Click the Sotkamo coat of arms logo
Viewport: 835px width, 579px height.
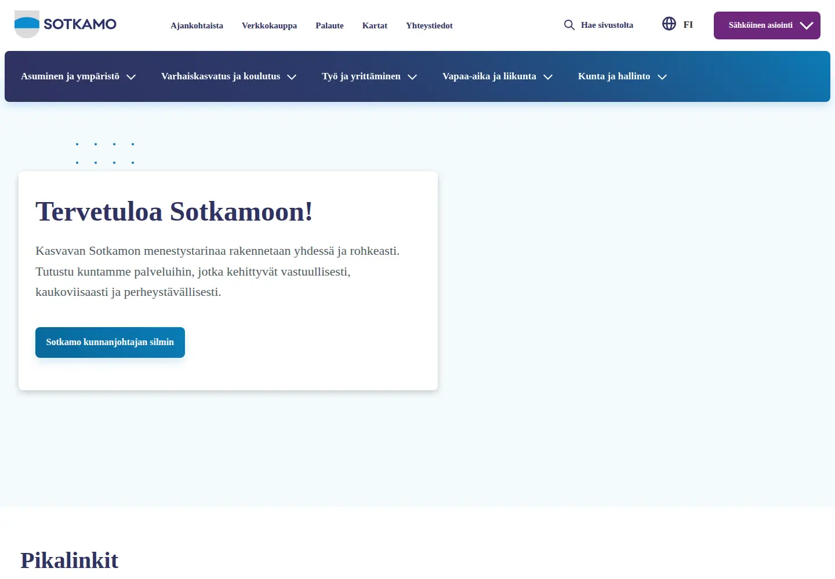point(27,24)
